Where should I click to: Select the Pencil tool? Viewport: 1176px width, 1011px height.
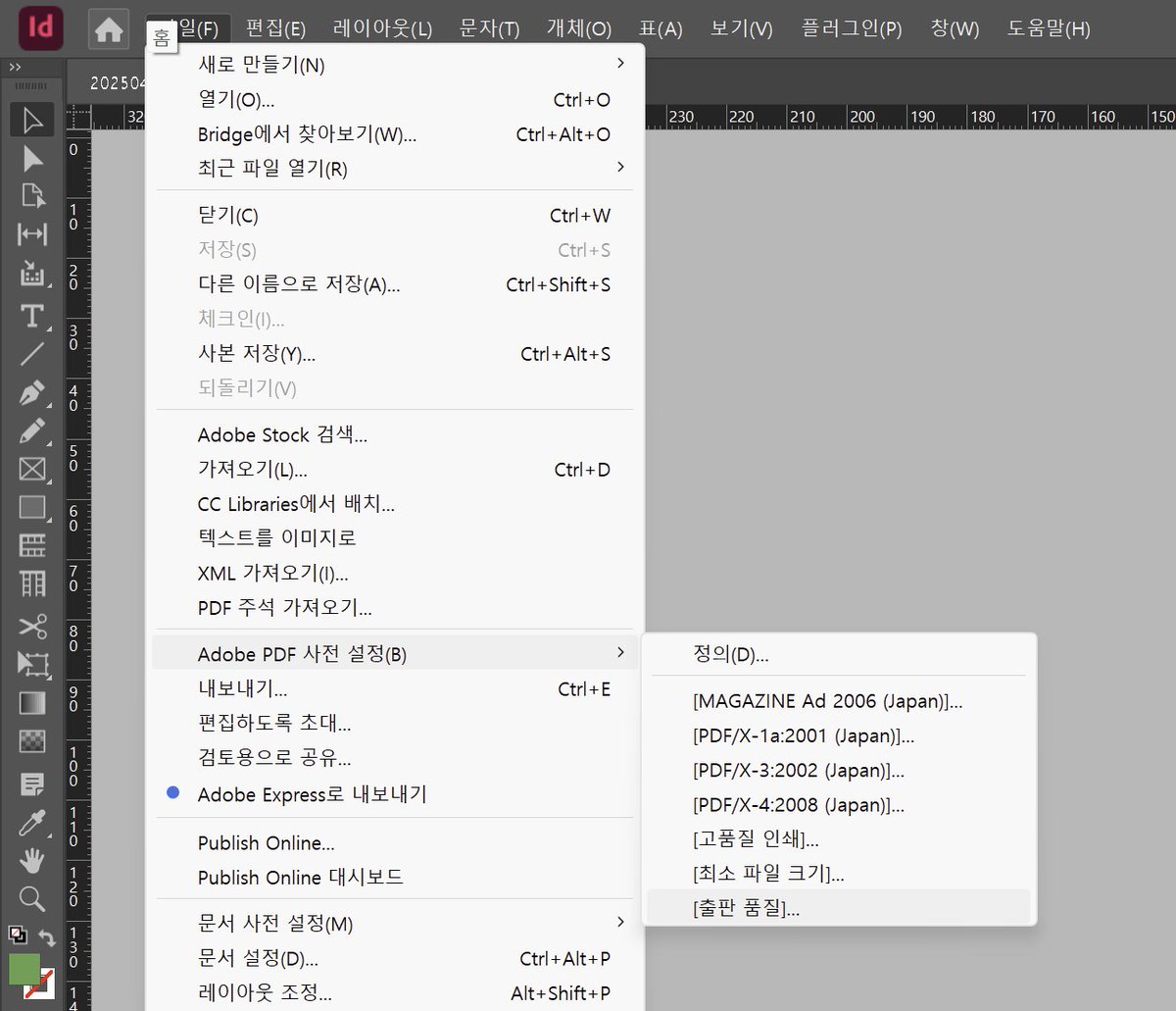32,430
